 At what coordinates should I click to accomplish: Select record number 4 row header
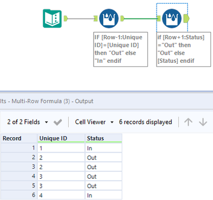coord(19,176)
